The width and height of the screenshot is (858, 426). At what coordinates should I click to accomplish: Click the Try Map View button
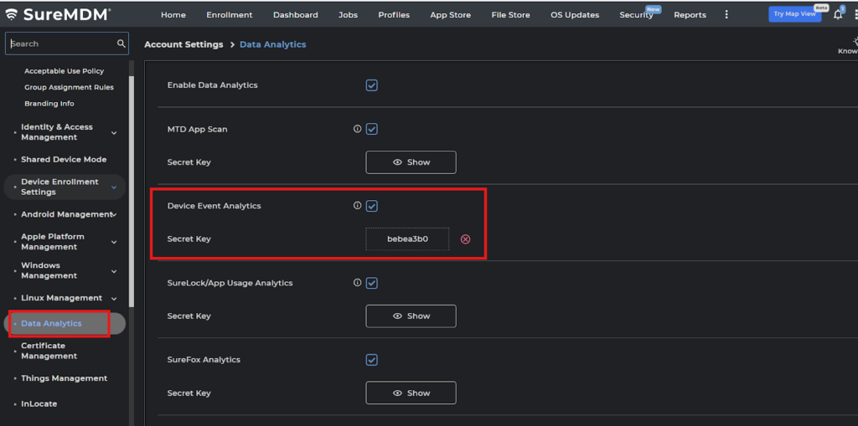coord(794,14)
